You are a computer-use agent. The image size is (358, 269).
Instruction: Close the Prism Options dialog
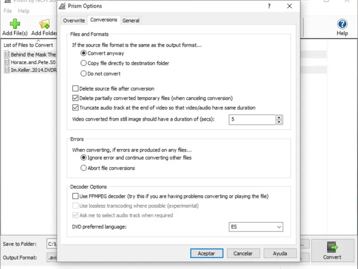coord(290,6)
